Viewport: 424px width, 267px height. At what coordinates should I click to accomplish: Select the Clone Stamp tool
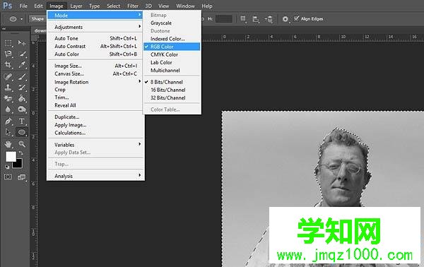8,88
